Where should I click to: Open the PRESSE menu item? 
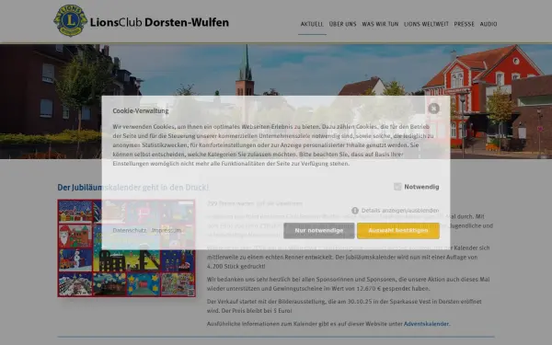tap(464, 24)
